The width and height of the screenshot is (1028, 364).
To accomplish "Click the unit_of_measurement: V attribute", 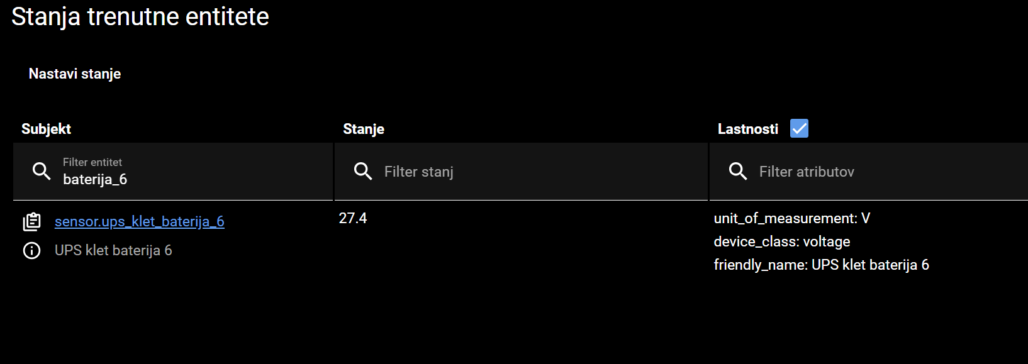I will 791,218.
